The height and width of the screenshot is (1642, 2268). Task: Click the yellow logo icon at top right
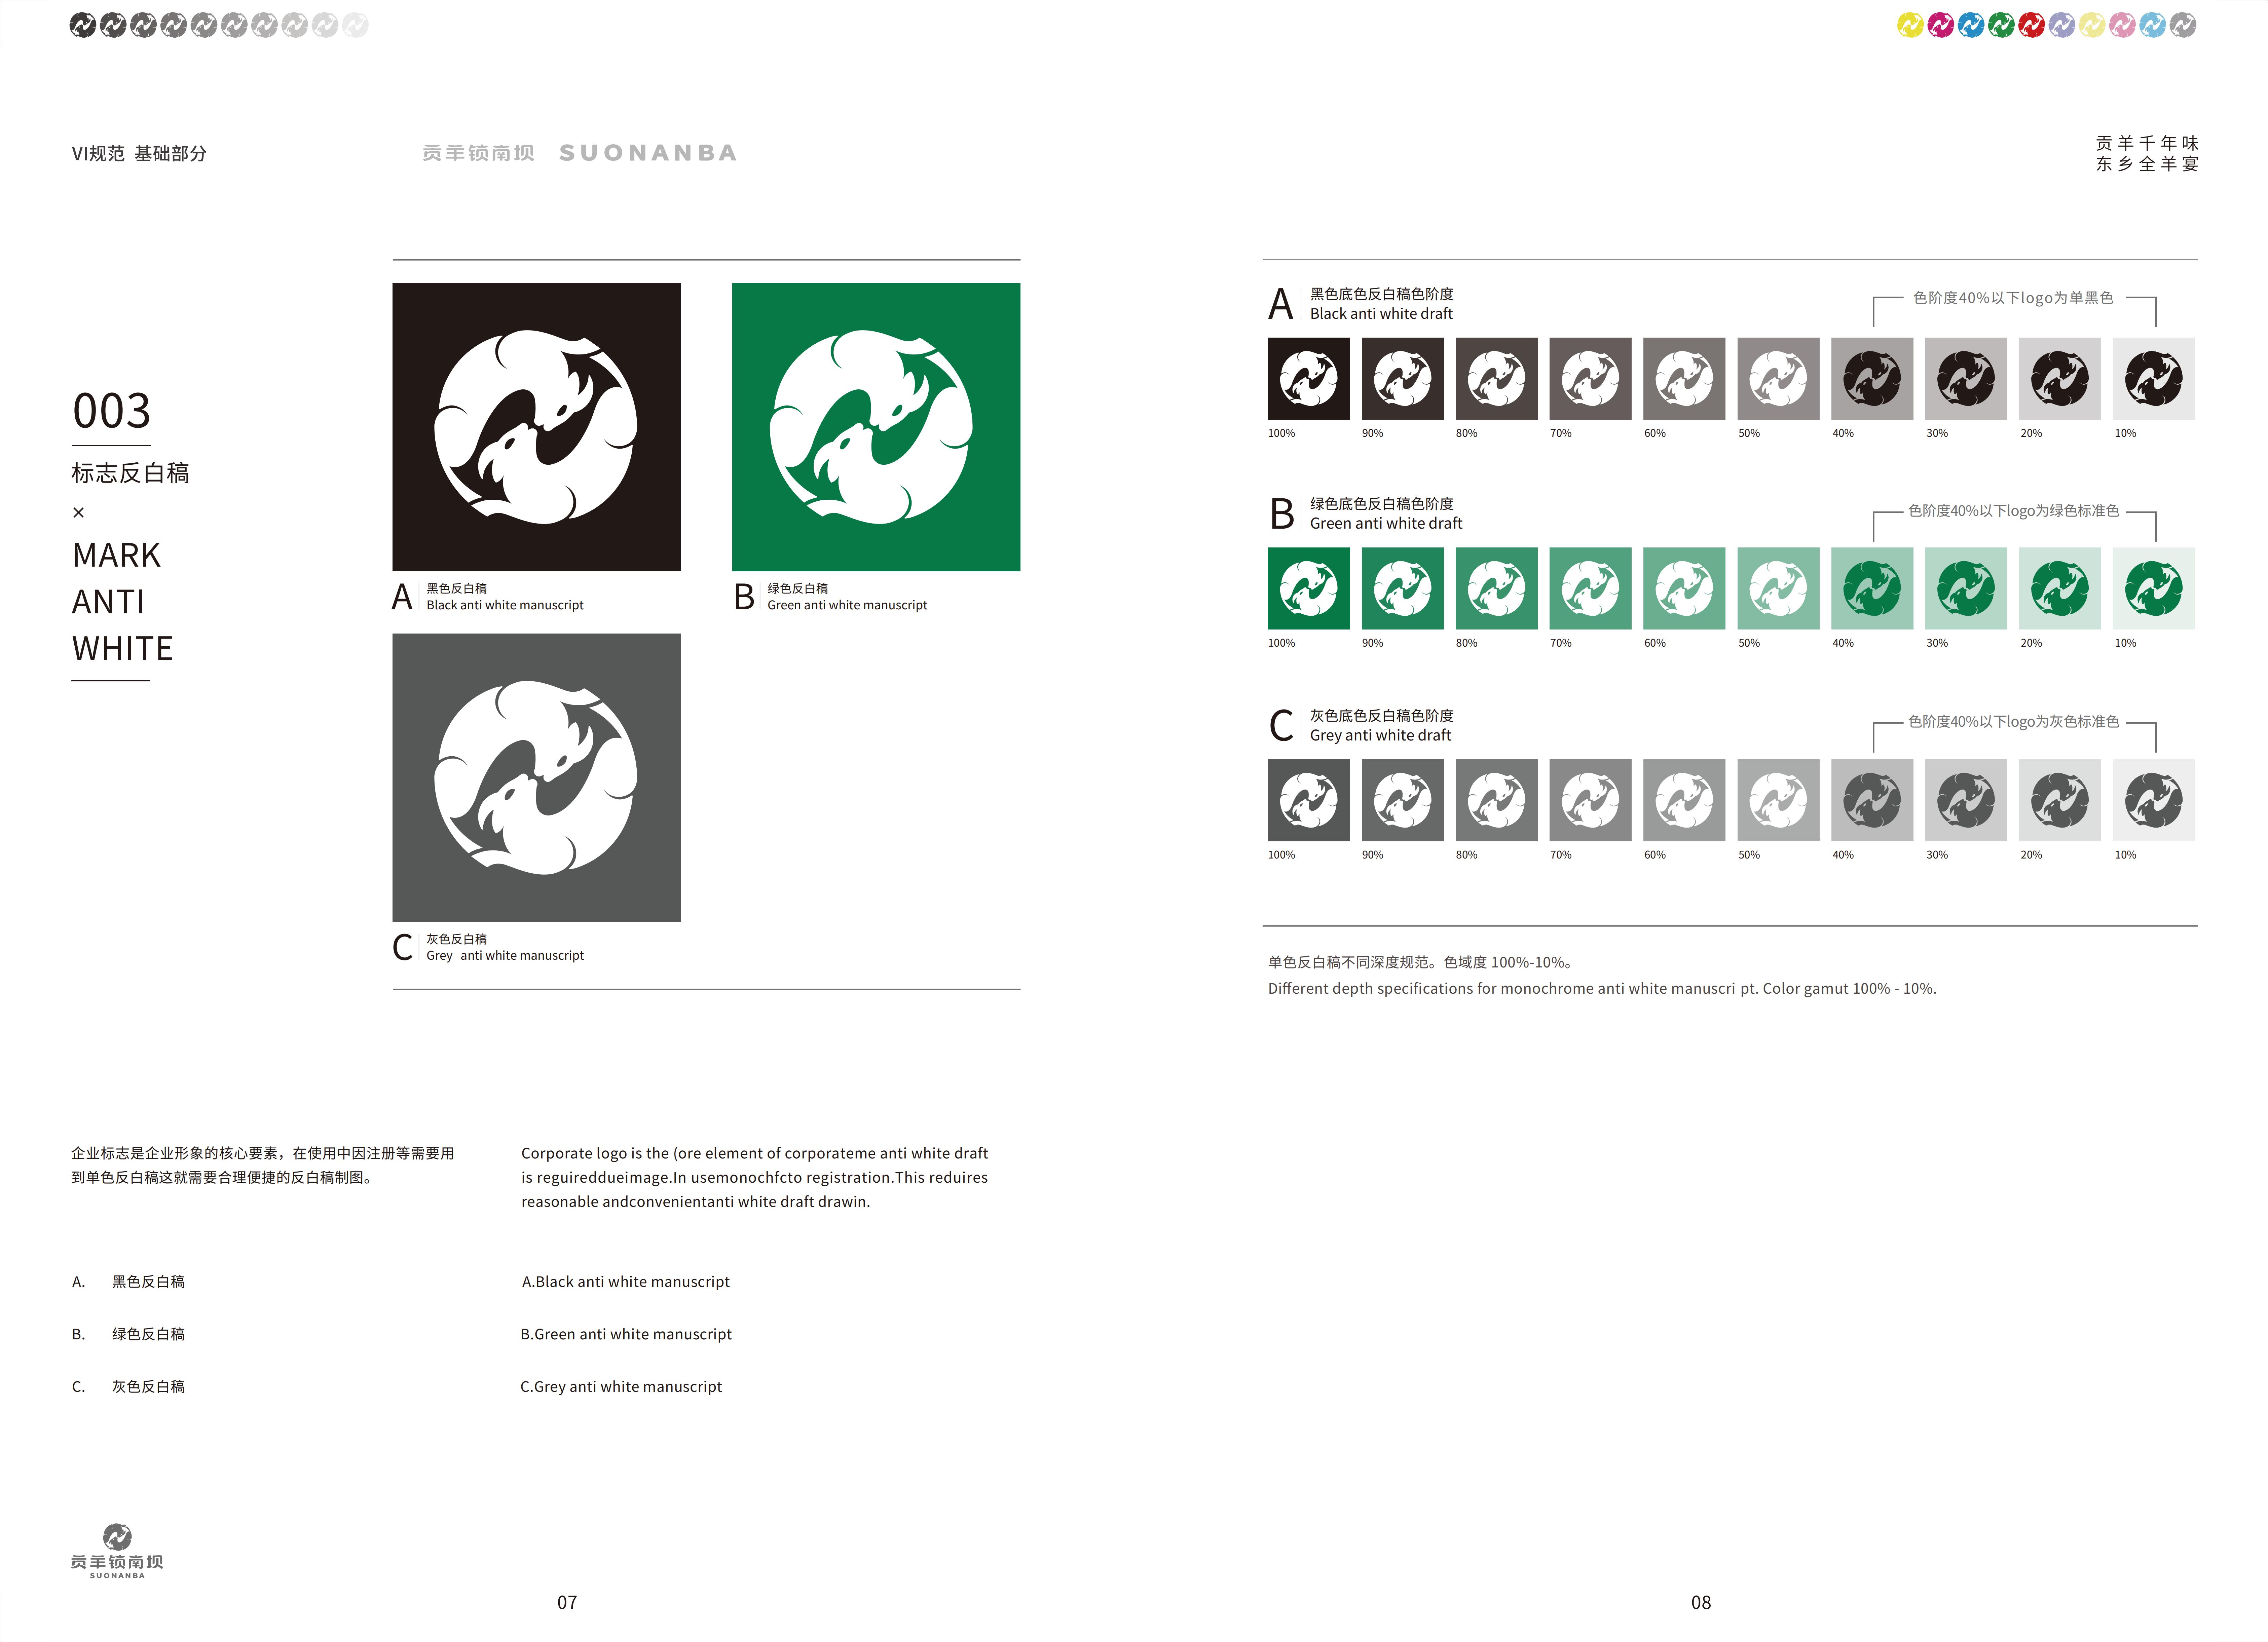(1910, 25)
